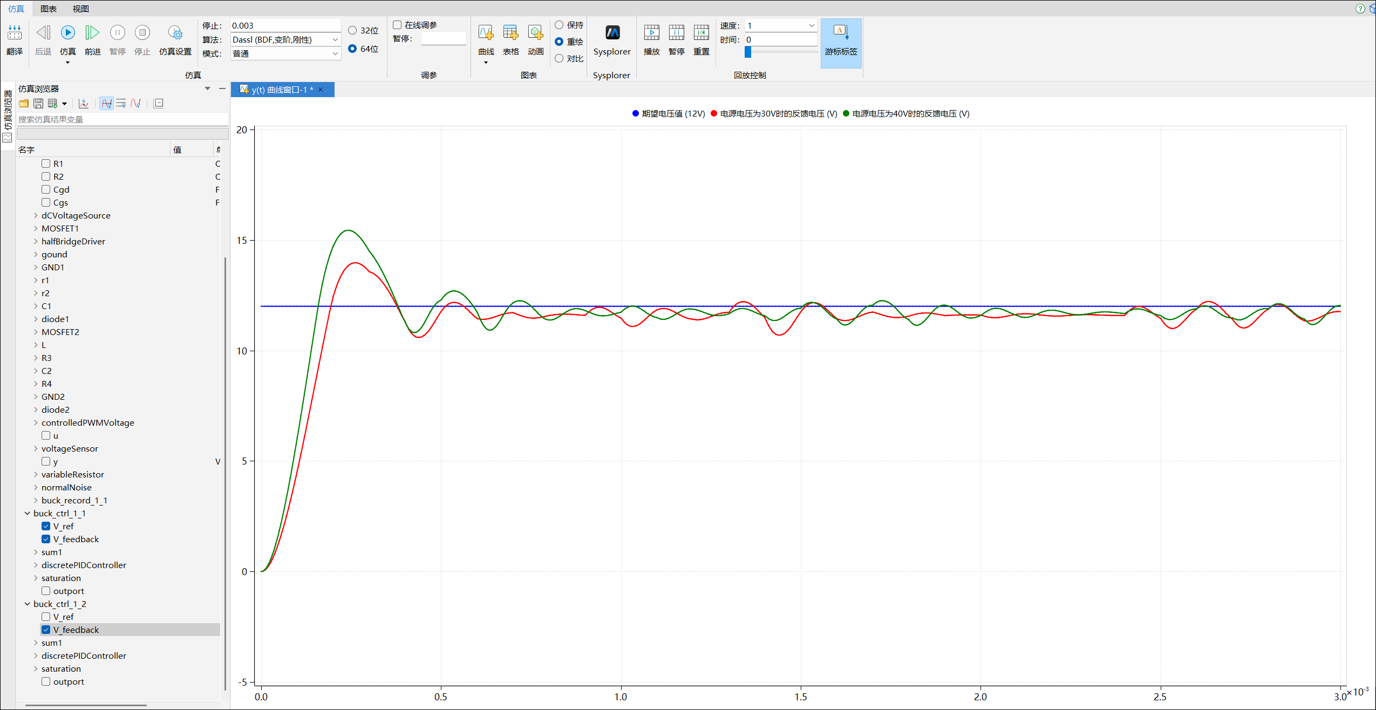Collapse the buck_ctrl_1_1 tree node
This screenshot has height=710, width=1376.
click(x=28, y=513)
